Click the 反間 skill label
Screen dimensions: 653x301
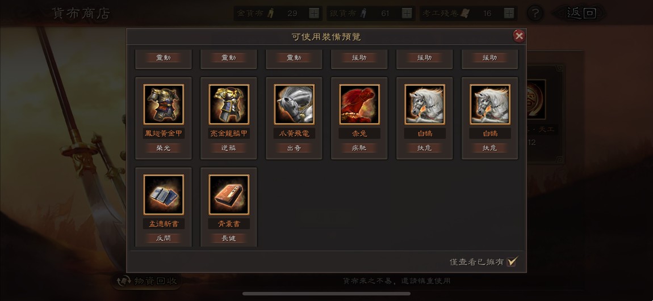pyautogui.click(x=164, y=238)
